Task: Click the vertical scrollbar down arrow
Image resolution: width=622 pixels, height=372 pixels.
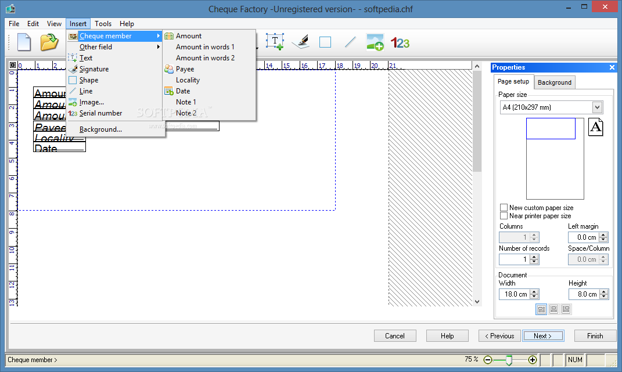Action: [x=477, y=302]
